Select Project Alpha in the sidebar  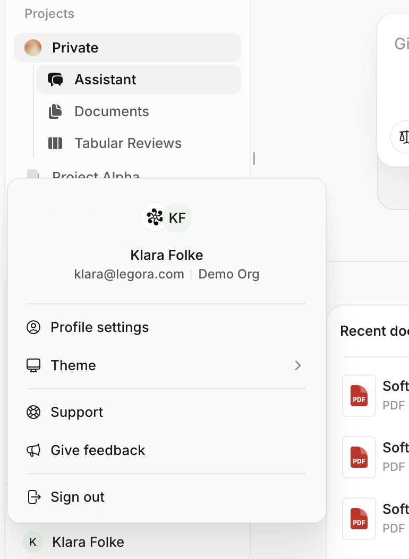click(96, 176)
